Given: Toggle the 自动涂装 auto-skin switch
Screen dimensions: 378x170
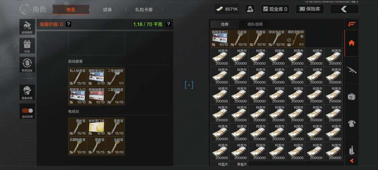Looking at the screenshot, I should point(27,111).
